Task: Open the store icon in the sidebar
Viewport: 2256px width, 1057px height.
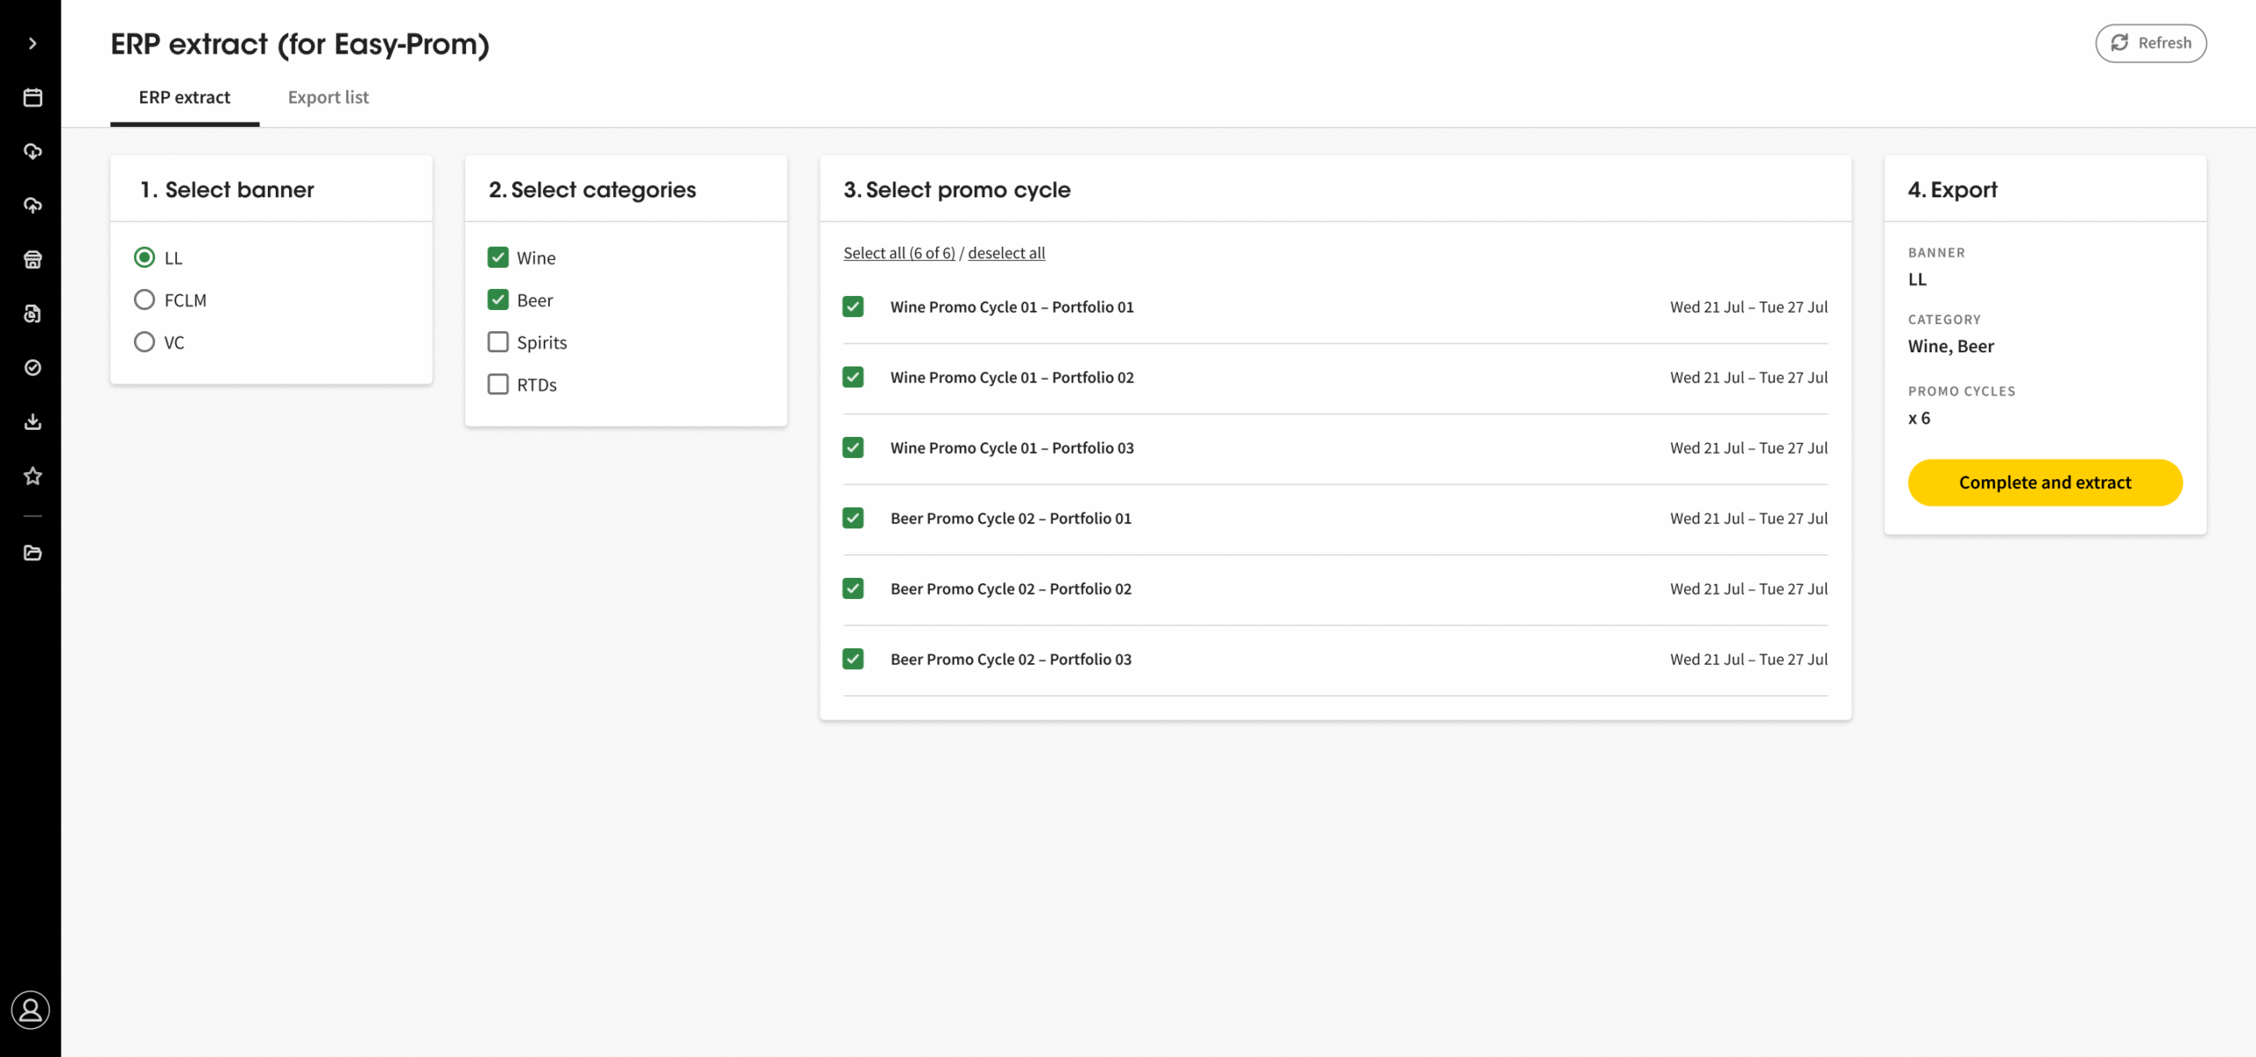Action: [x=33, y=260]
